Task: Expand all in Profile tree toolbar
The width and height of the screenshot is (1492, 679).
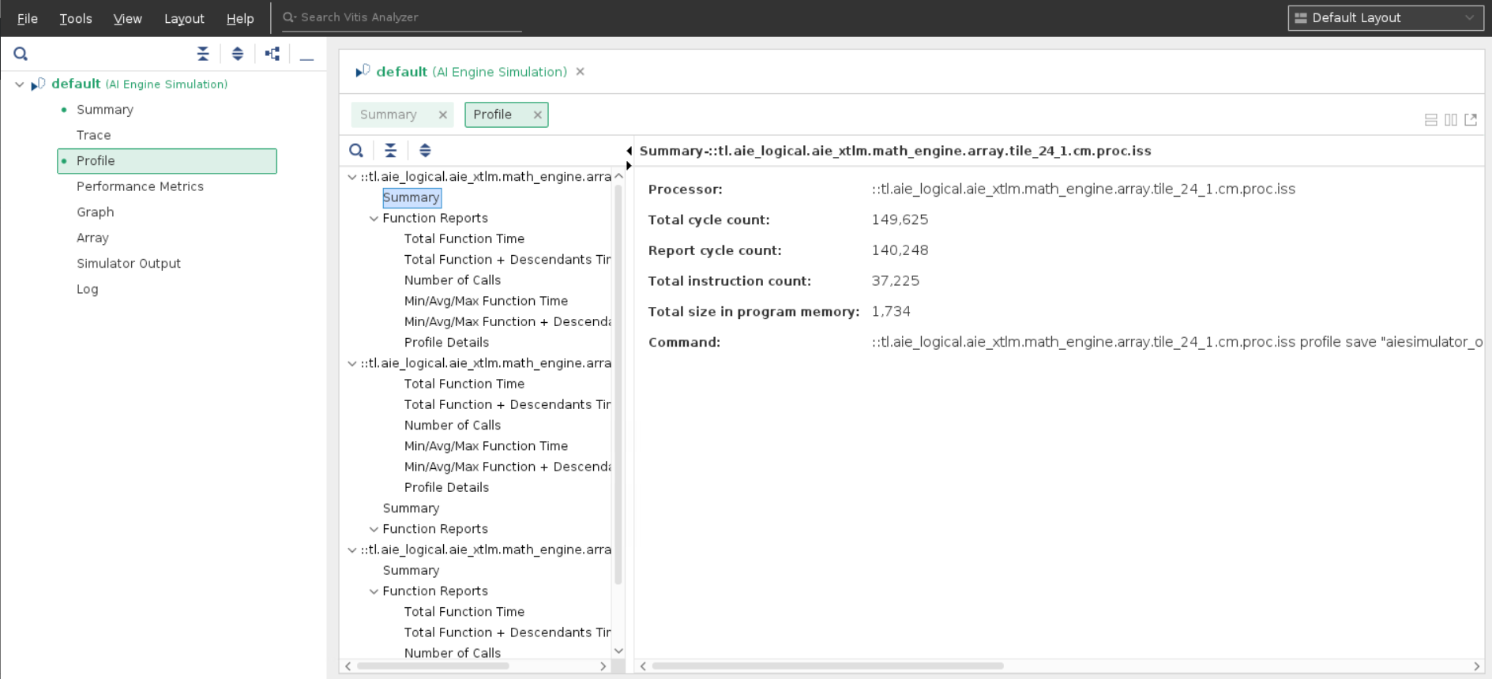Action: click(x=425, y=150)
